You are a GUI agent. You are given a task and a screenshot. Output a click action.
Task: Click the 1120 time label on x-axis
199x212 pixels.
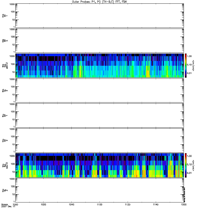point(128,205)
